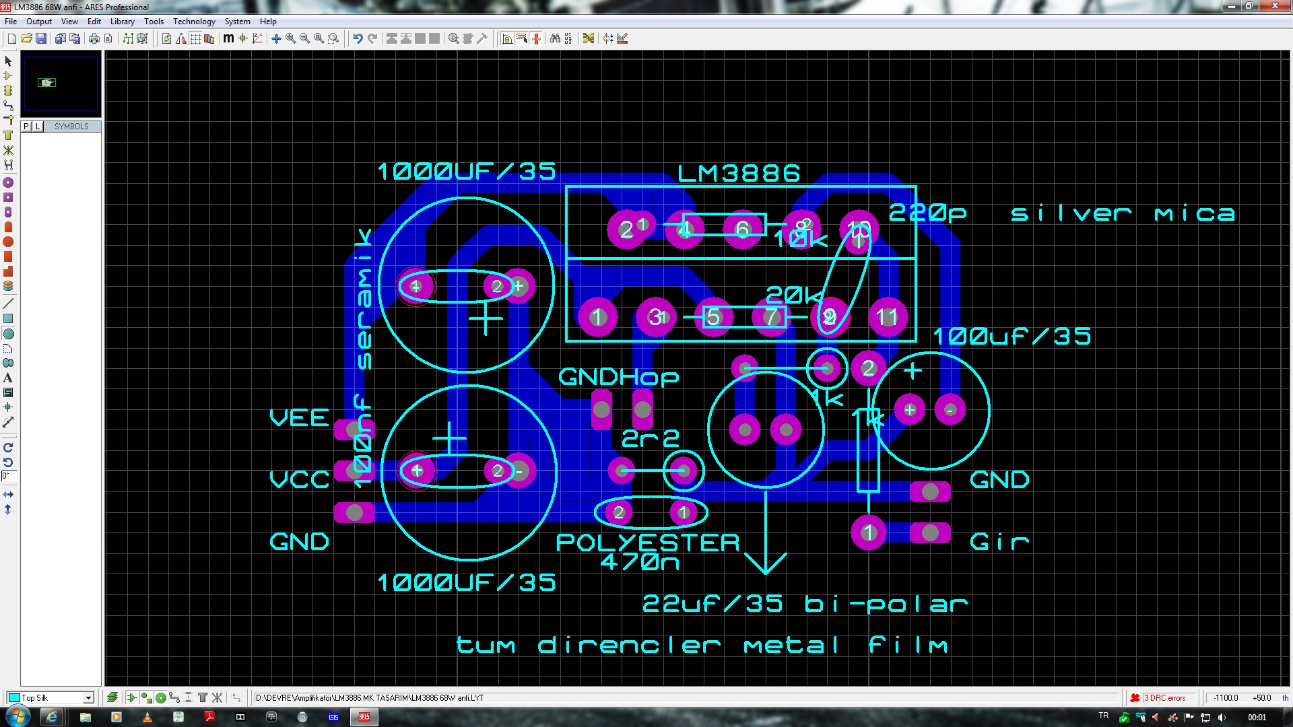
Task: Open the Top Silk layer dropdown
Action: click(88, 697)
